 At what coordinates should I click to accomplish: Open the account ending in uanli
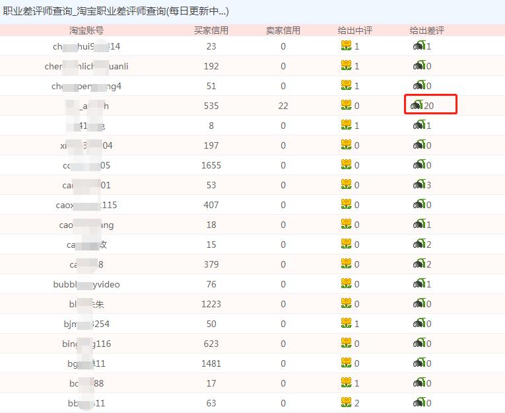pyautogui.click(x=86, y=66)
